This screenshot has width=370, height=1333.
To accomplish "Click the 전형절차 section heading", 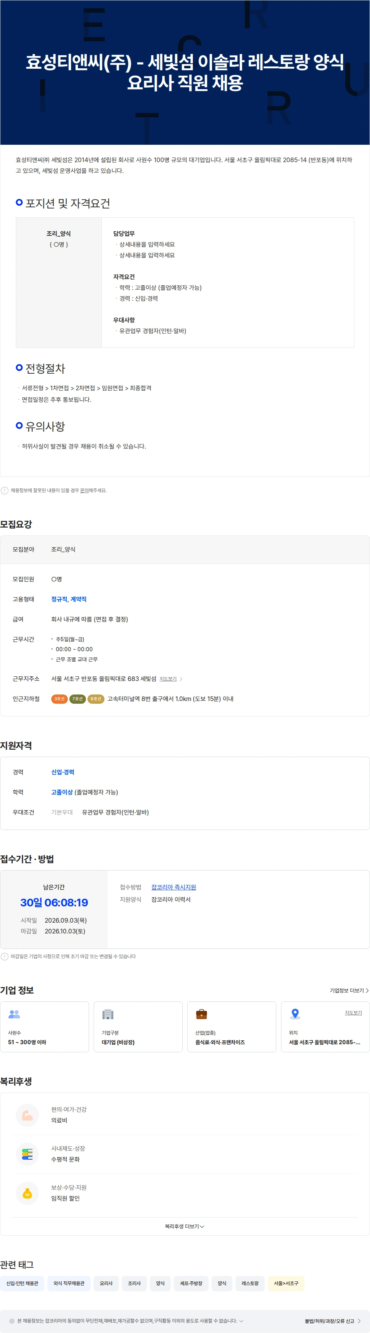I will [x=45, y=368].
